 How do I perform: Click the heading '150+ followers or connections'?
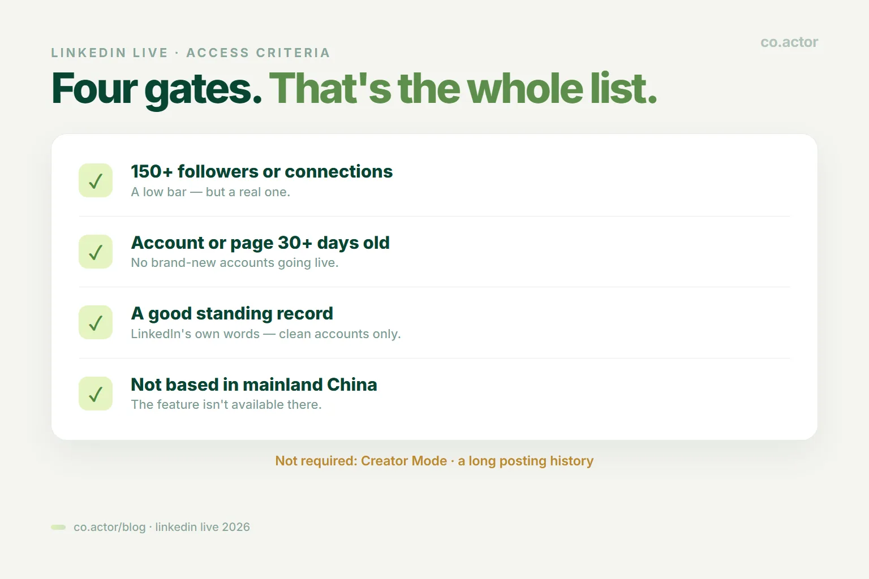tap(262, 171)
